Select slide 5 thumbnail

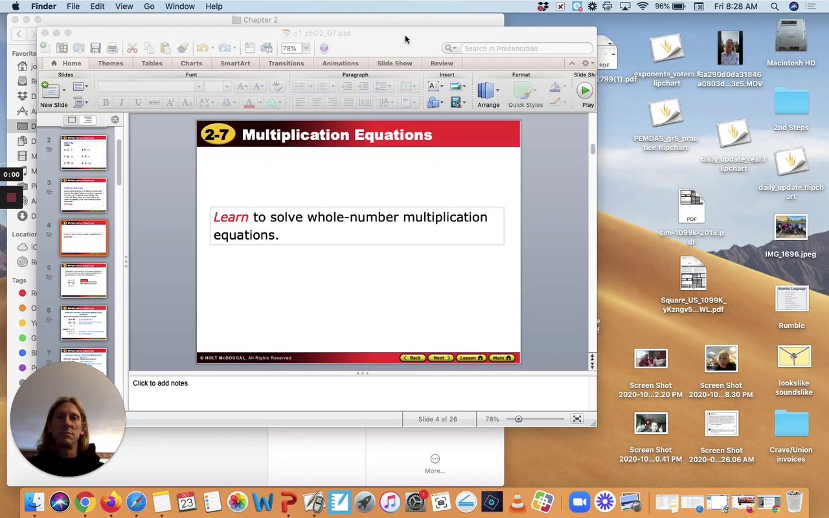pos(84,280)
